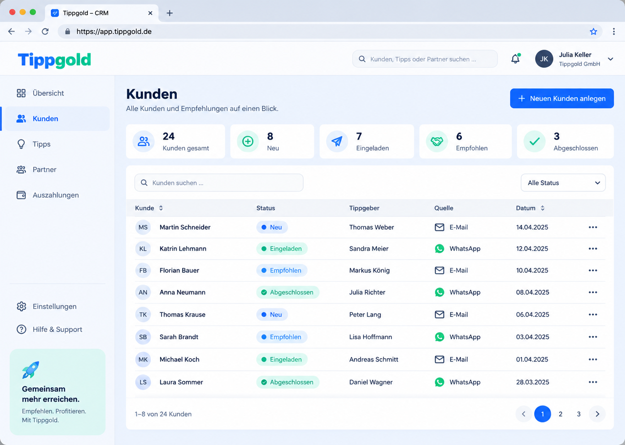This screenshot has height=445, width=625.
Task: Open the notifications bell
Action: click(515, 59)
